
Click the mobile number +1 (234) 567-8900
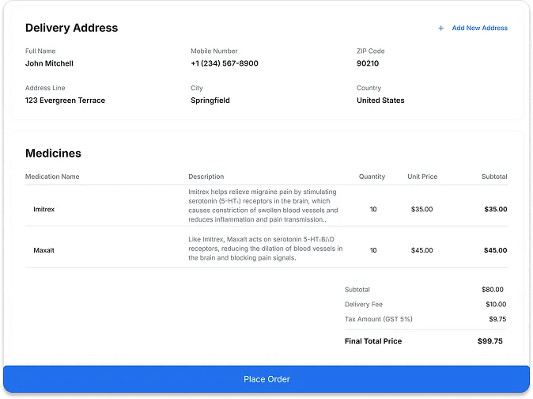click(224, 63)
